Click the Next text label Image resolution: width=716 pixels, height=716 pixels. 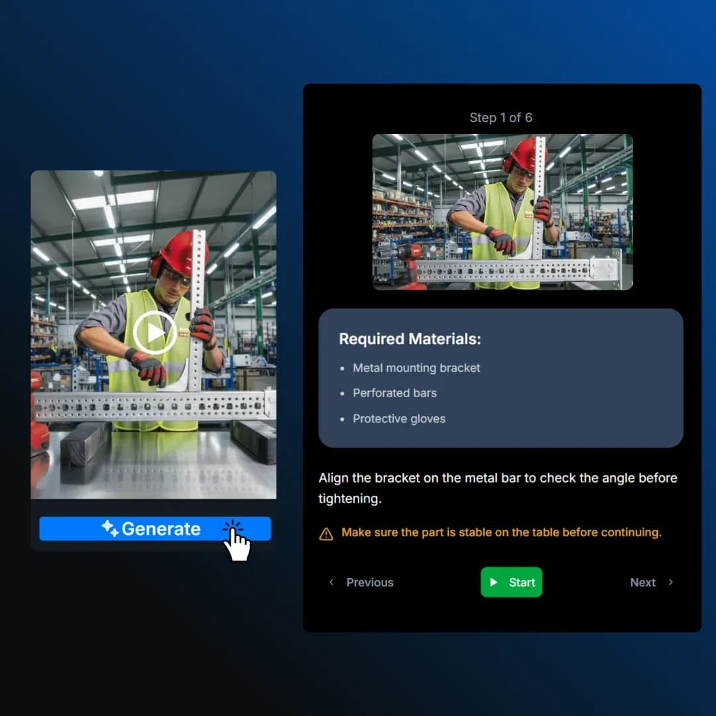point(642,583)
